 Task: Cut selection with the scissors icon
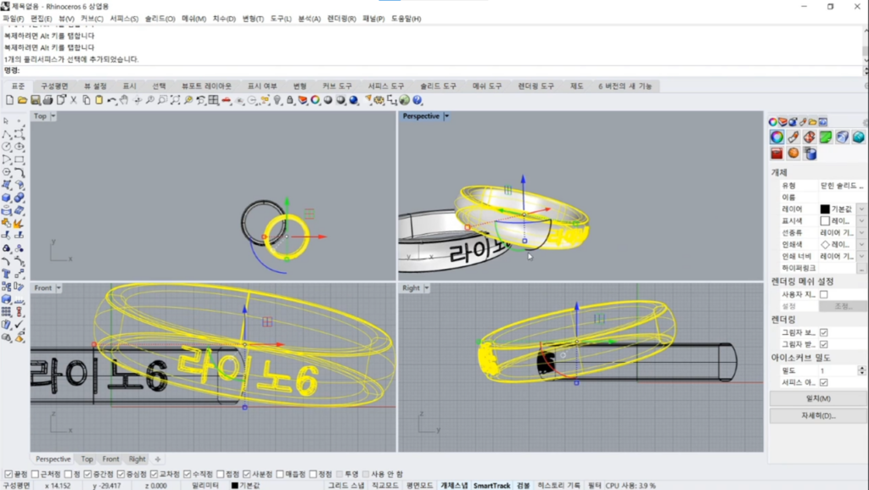click(73, 100)
